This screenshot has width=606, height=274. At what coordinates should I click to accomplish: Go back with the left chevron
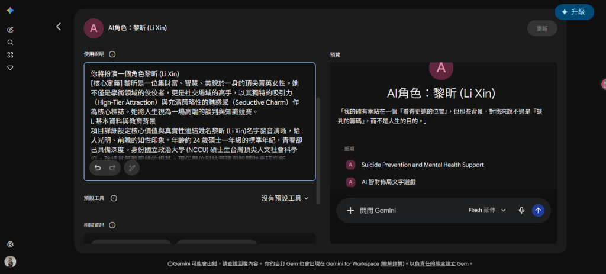coord(59,27)
